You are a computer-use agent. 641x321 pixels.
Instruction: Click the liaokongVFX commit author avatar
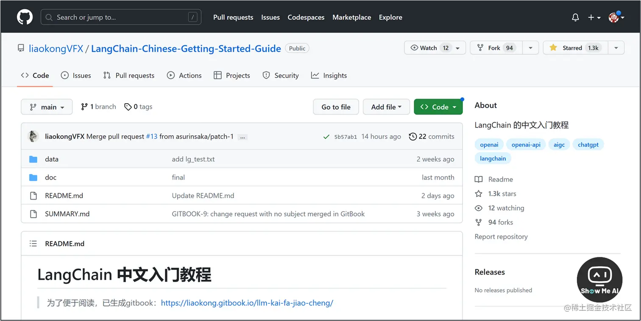33,136
